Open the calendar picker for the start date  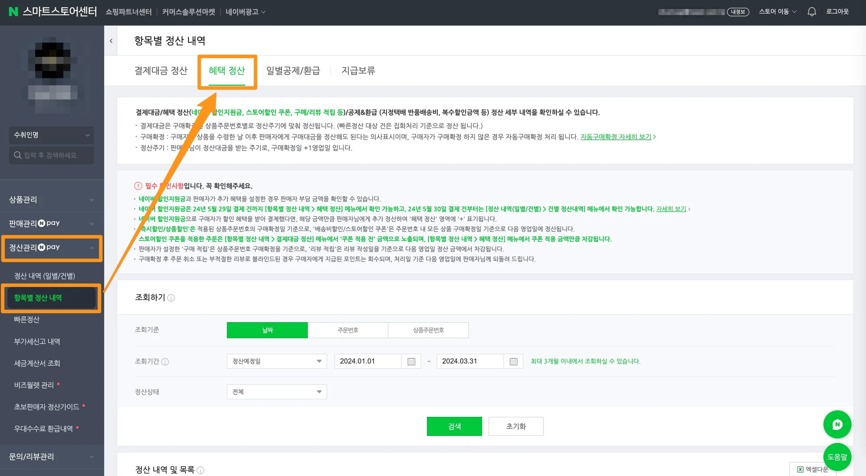(411, 361)
